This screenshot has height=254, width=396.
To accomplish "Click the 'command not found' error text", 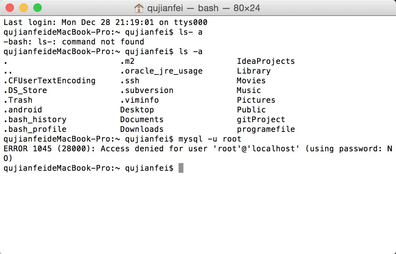I will [103, 42].
